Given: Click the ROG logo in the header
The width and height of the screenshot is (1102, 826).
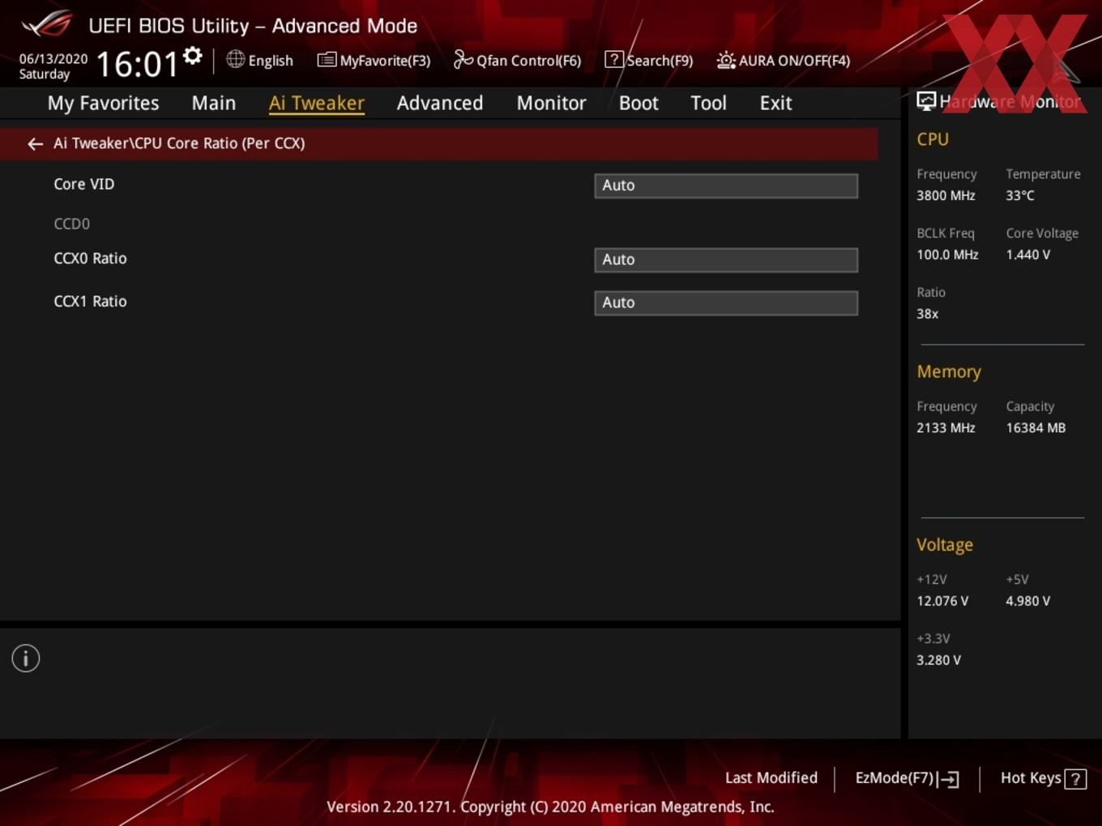Looking at the screenshot, I should (47, 23).
